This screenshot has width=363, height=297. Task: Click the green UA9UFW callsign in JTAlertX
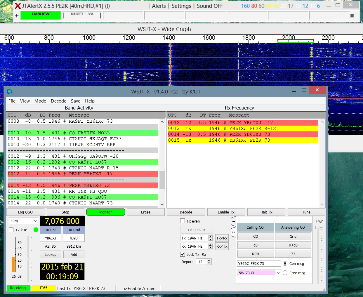41,15
